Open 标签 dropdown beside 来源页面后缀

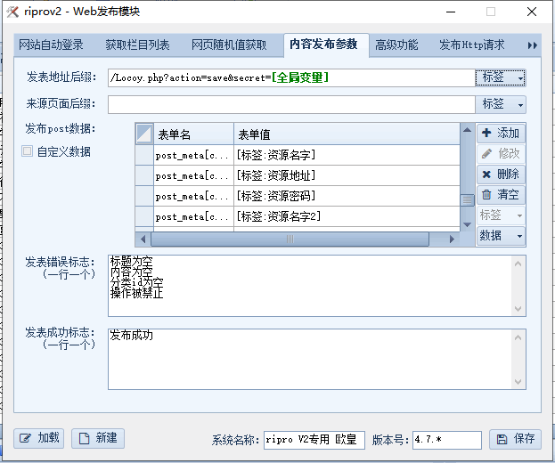point(501,104)
